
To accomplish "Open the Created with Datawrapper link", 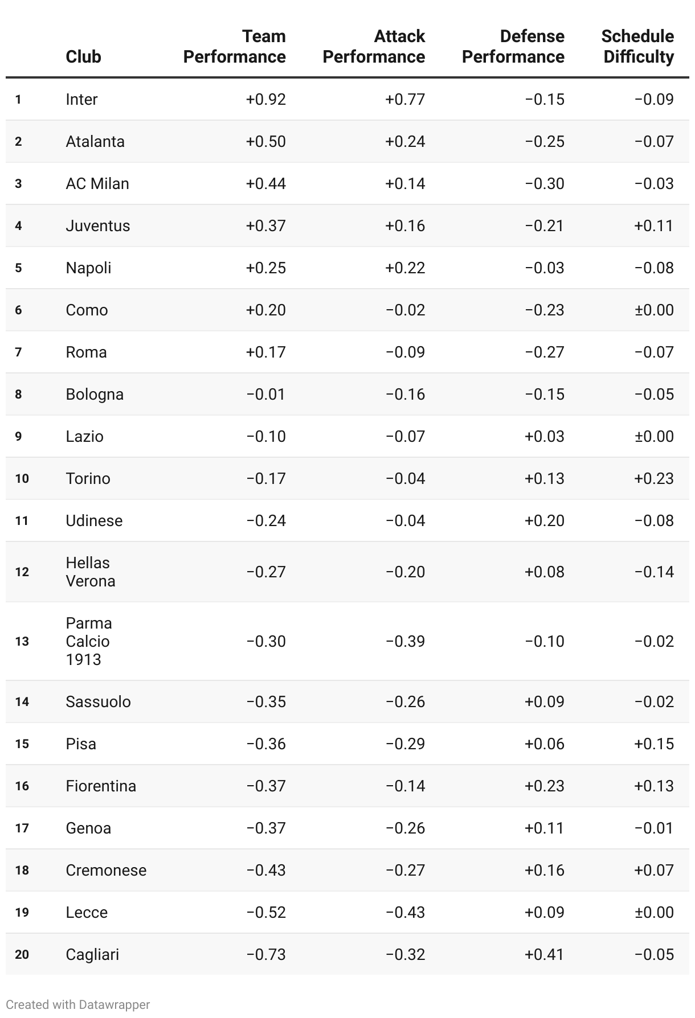I will point(78,1004).
